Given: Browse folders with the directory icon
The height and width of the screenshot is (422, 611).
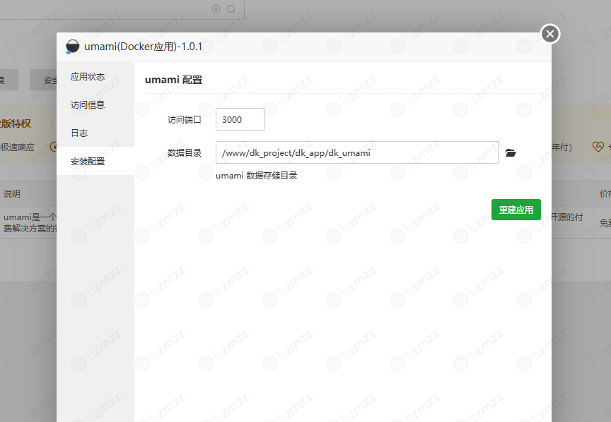Looking at the screenshot, I should pyautogui.click(x=511, y=153).
